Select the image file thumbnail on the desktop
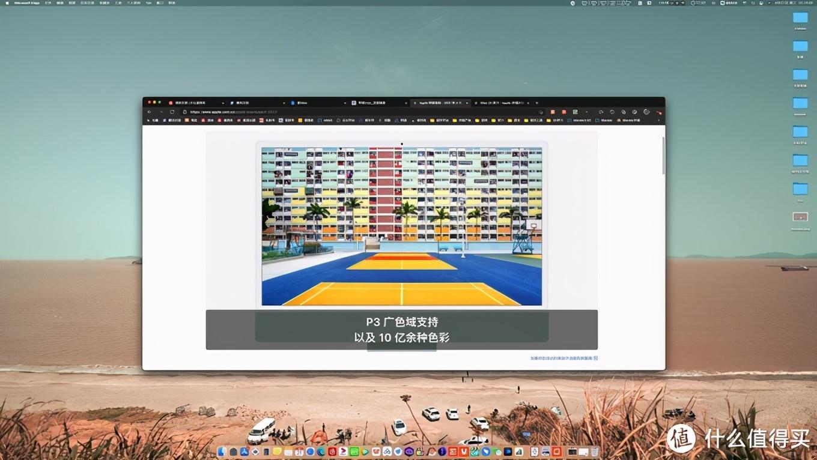Viewport: 817px width, 460px height. pyautogui.click(x=800, y=217)
